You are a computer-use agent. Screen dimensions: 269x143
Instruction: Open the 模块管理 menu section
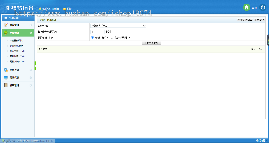click(18, 85)
